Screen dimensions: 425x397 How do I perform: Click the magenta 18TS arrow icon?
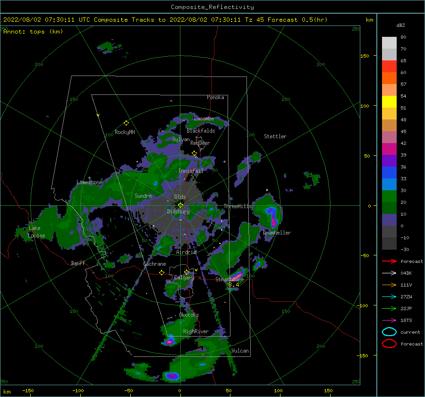click(x=389, y=321)
